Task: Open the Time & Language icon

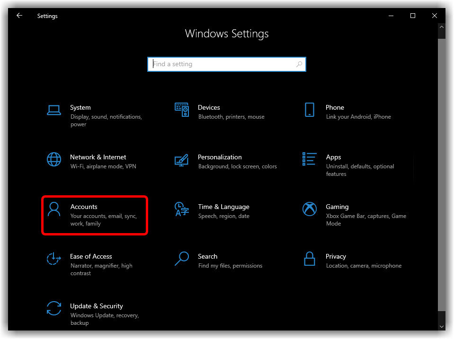Action: click(181, 209)
